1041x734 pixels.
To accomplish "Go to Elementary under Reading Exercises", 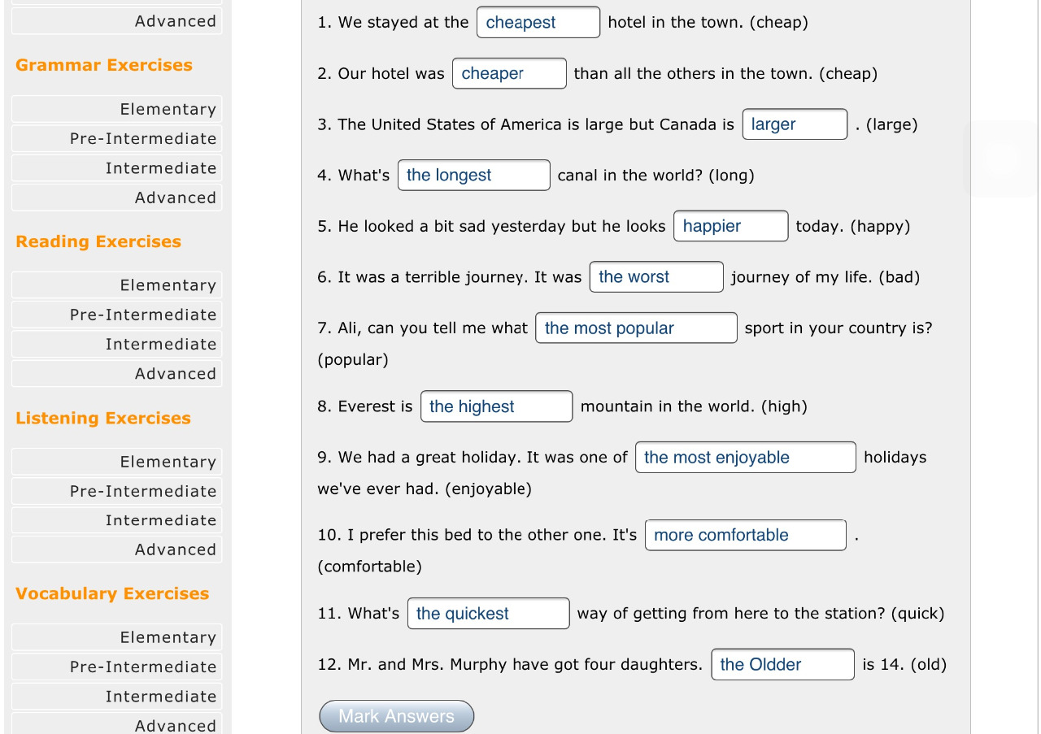I will coord(117,285).
